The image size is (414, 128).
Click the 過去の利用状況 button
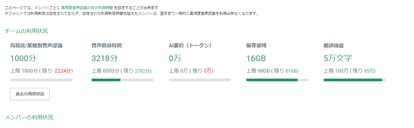tap(30, 94)
